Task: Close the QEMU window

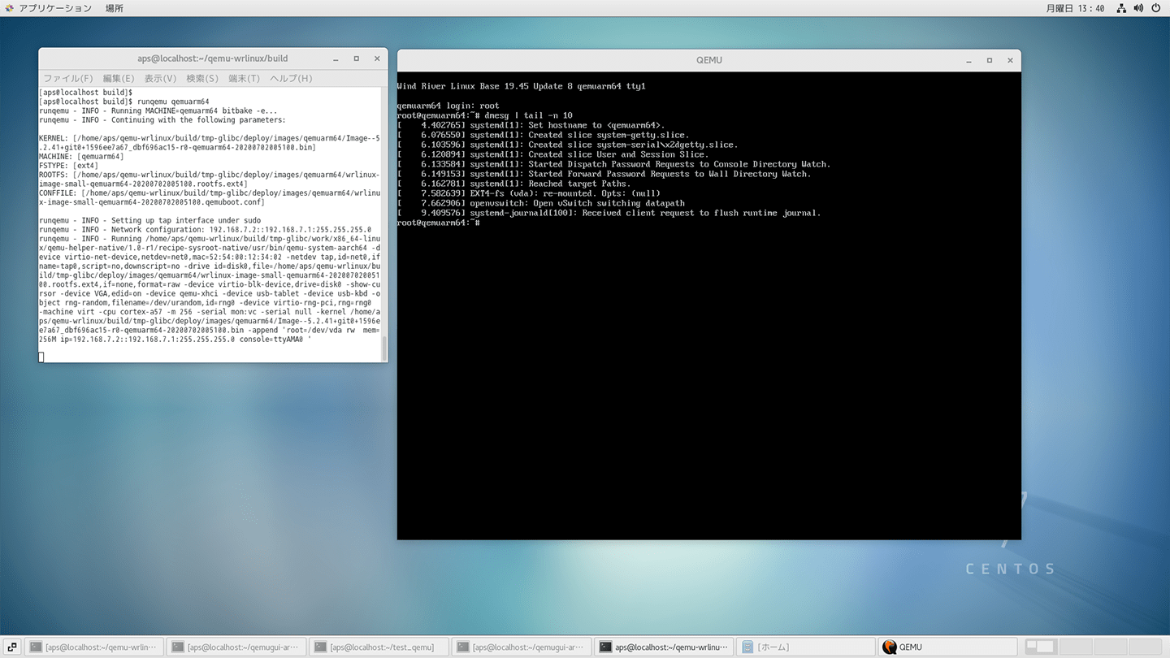Action: coord(1011,60)
